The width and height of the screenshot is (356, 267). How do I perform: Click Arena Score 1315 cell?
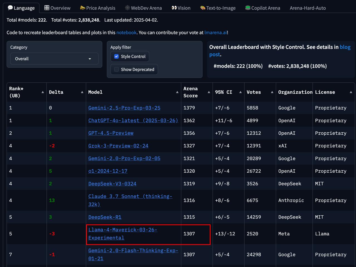[x=197, y=217]
